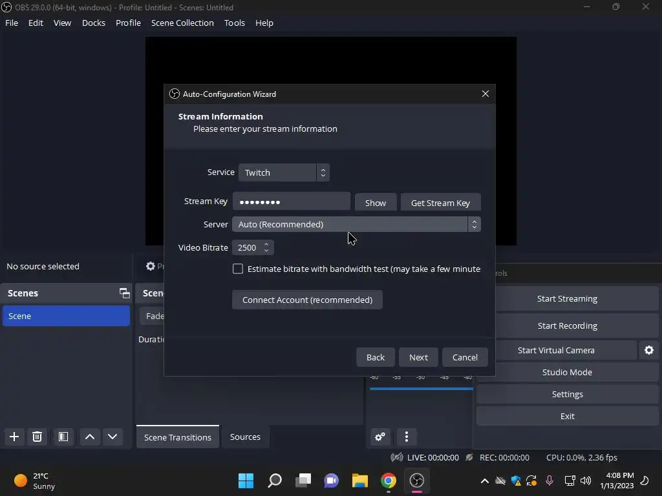Show the hidden stream key
The image size is (662, 496).
[376, 202]
